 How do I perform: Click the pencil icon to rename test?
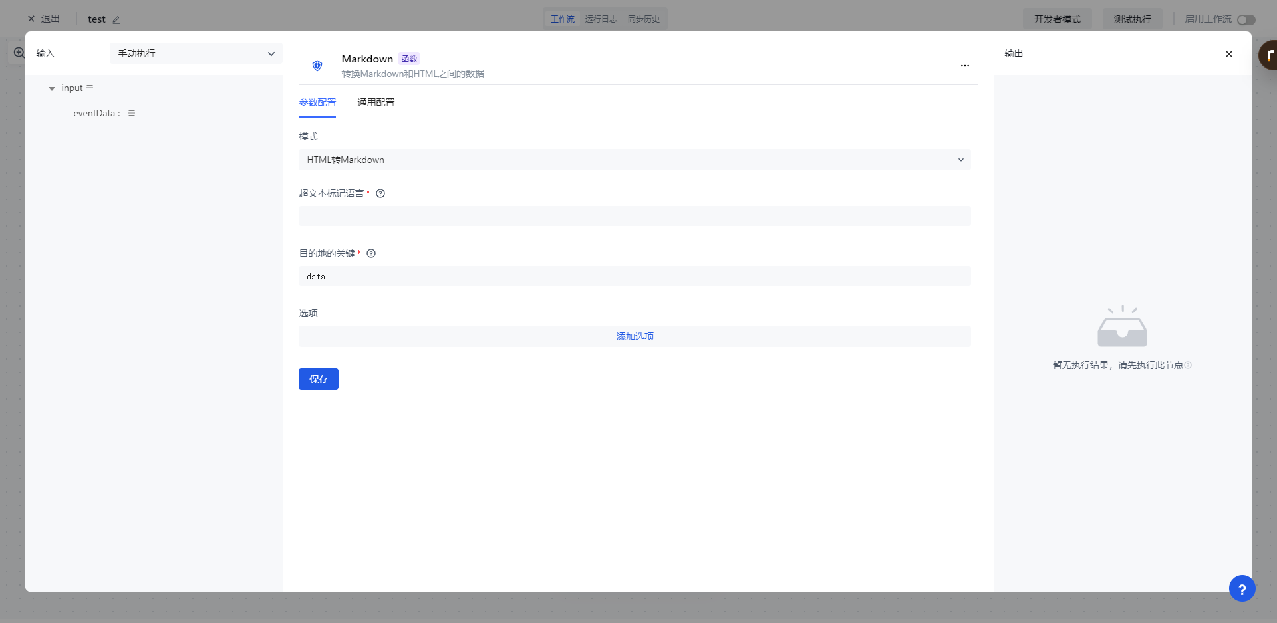click(116, 20)
